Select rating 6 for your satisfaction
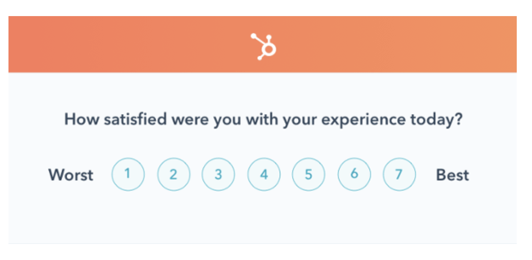532x260 pixels. click(354, 174)
